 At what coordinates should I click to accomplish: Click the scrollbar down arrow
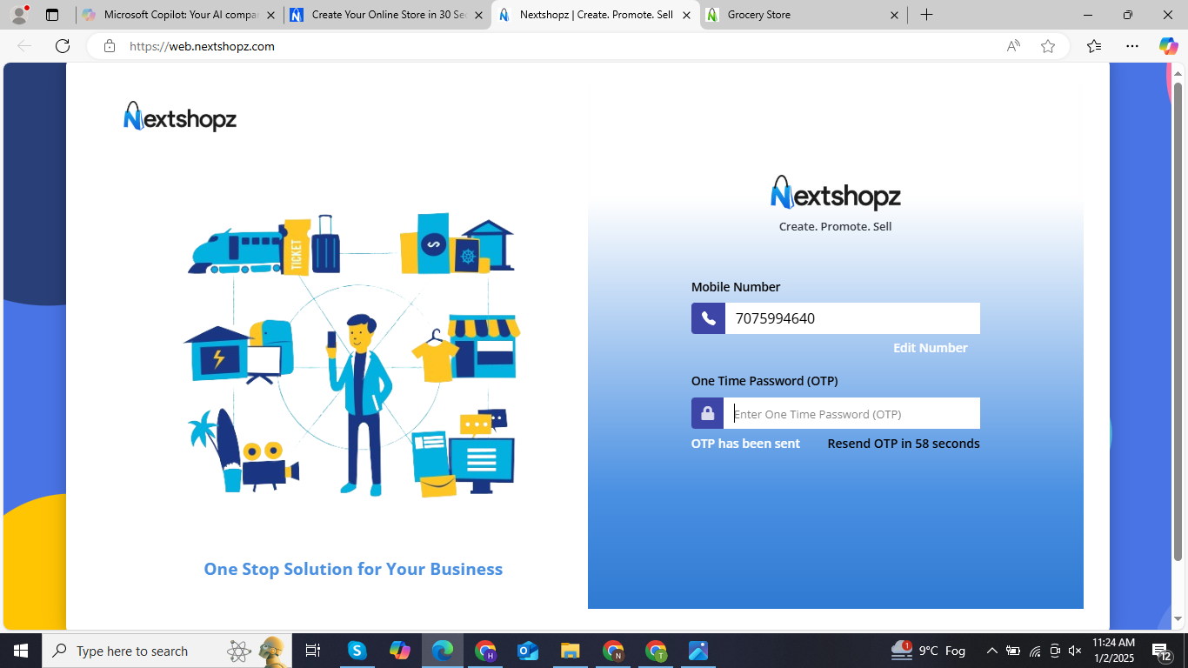[x=1178, y=619]
